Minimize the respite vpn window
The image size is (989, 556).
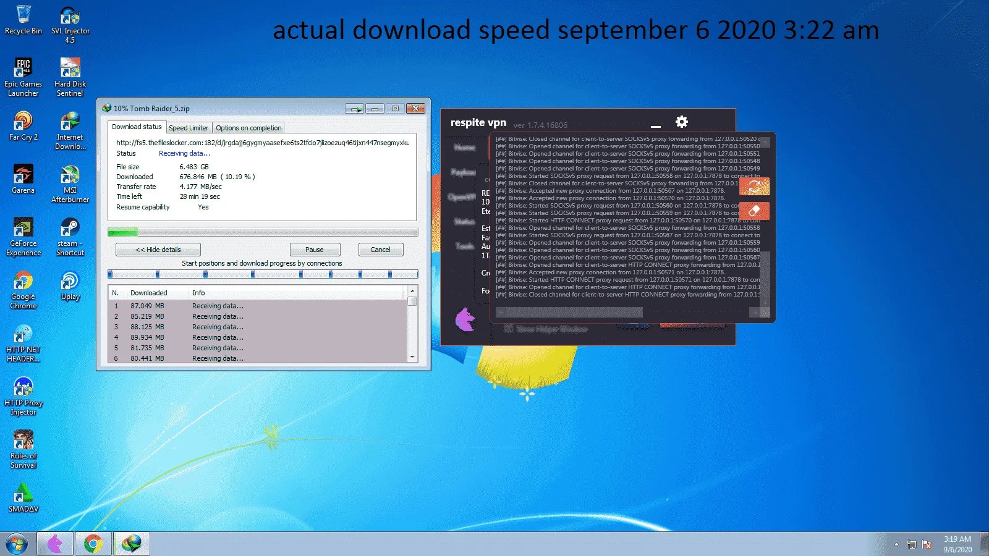click(656, 125)
